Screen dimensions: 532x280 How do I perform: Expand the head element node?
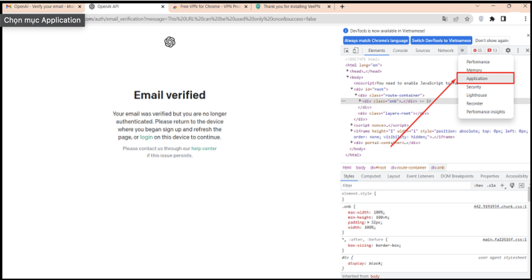tap(347, 71)
